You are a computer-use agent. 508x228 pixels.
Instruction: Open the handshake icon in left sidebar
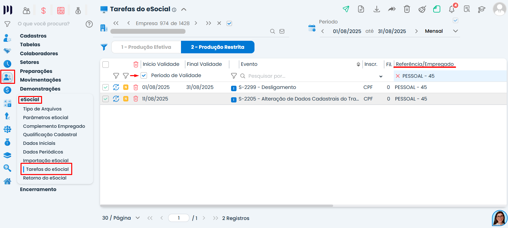pos(7,51)
